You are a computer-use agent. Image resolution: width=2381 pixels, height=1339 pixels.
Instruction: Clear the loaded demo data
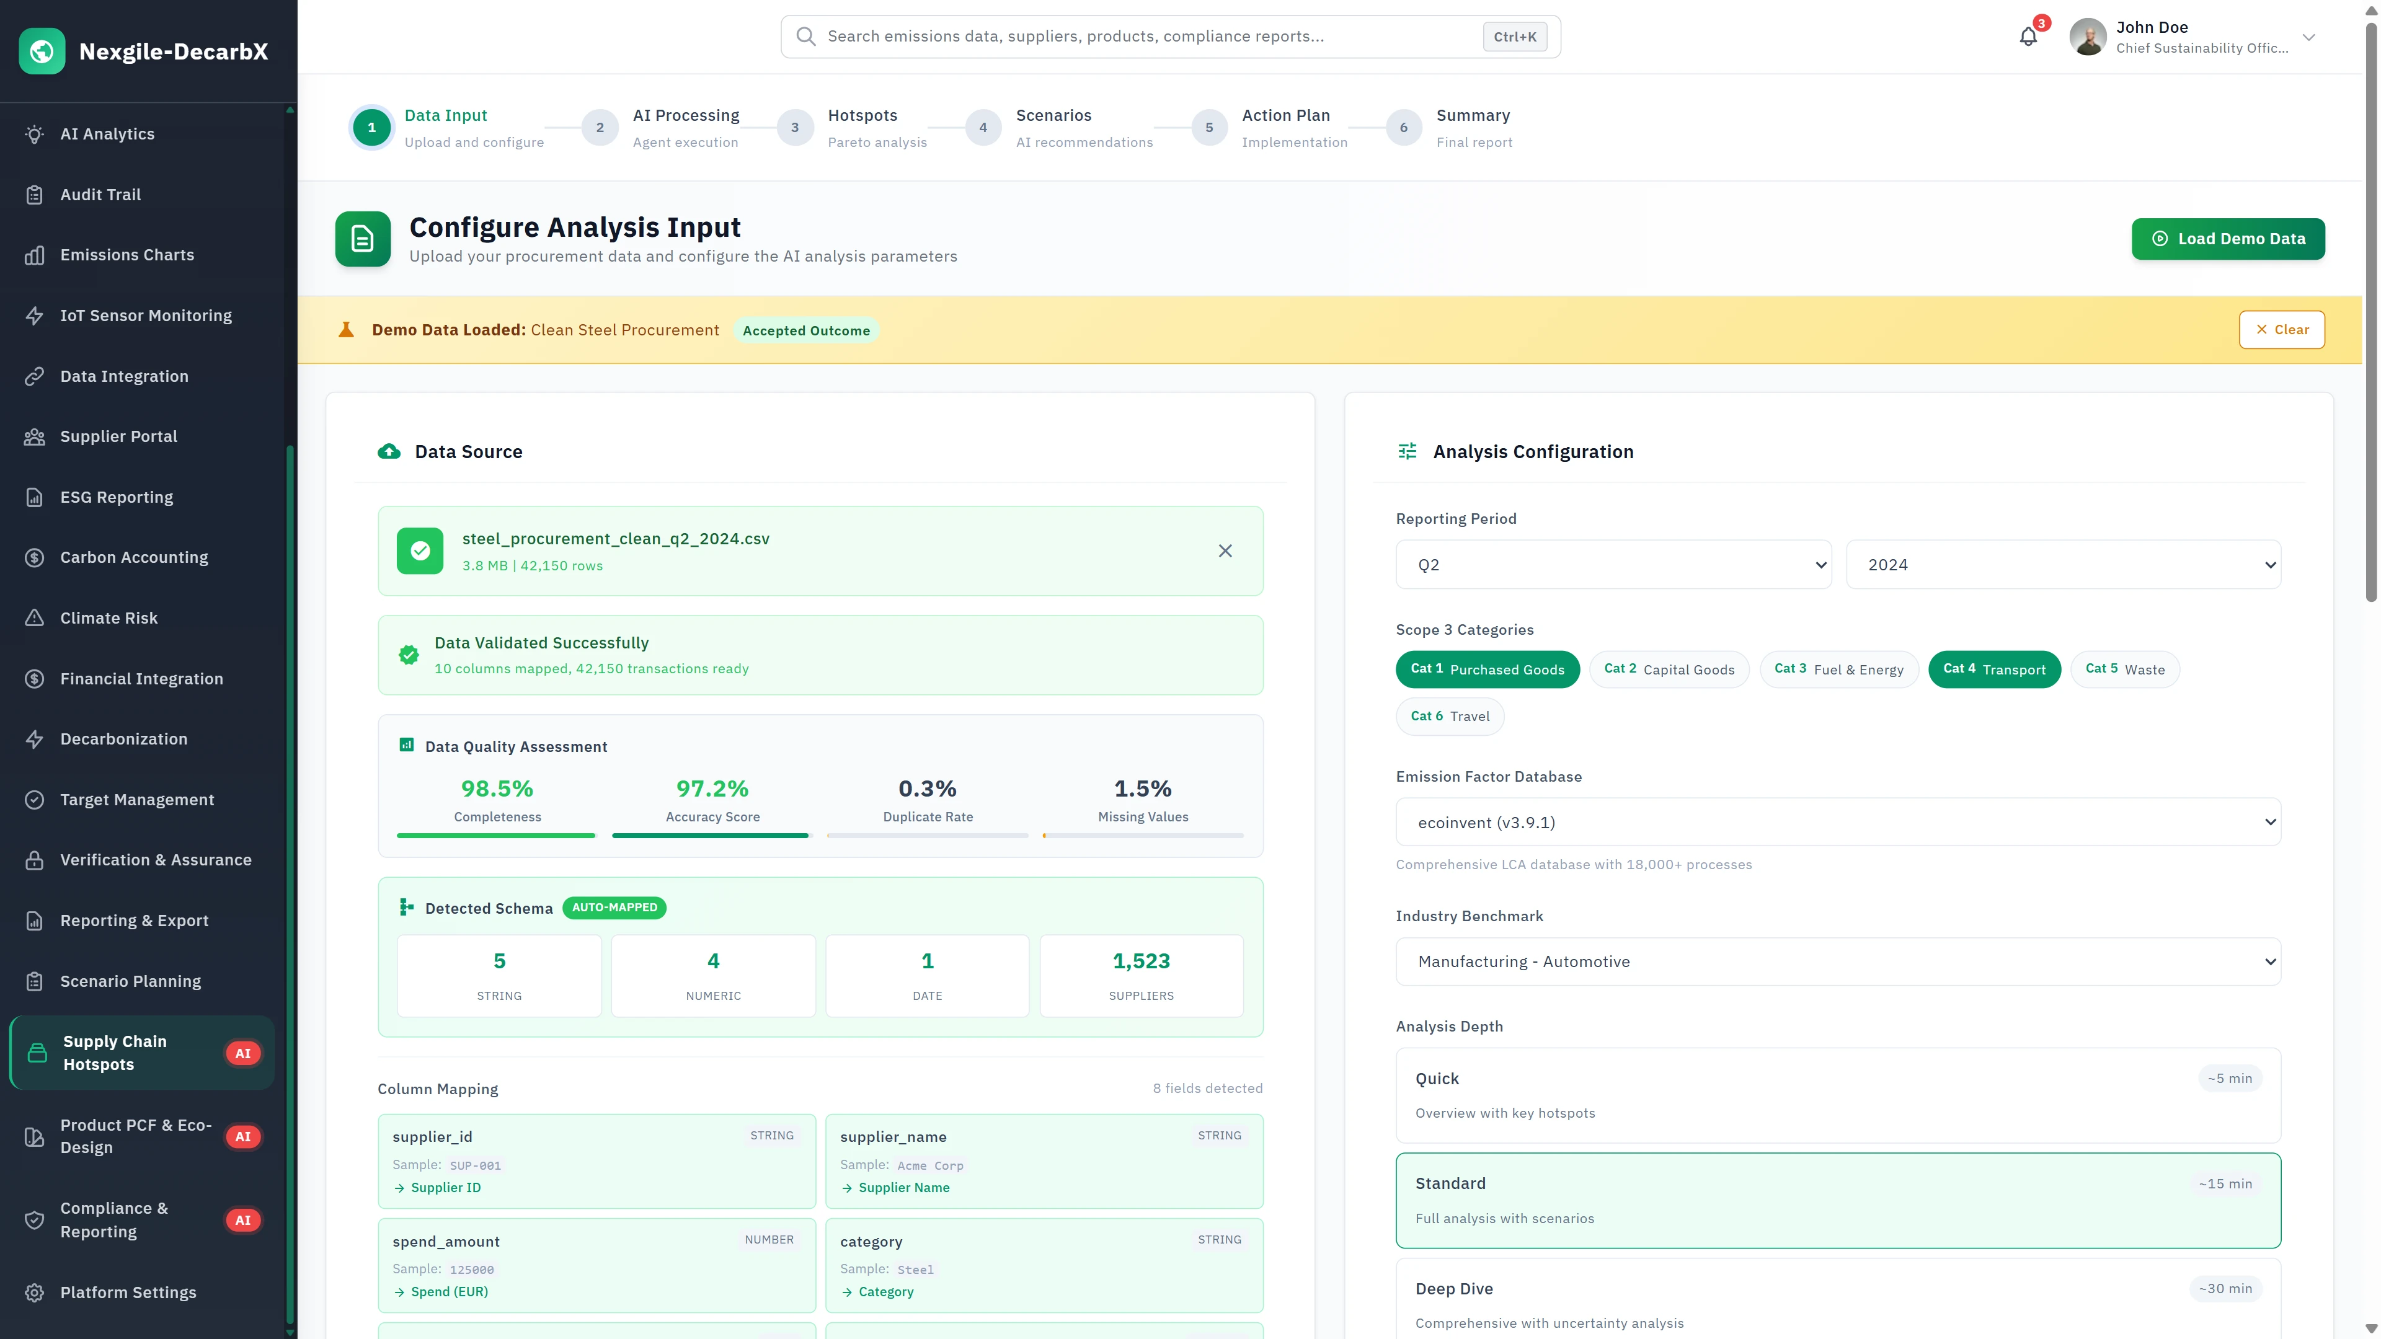point(2281,329)
